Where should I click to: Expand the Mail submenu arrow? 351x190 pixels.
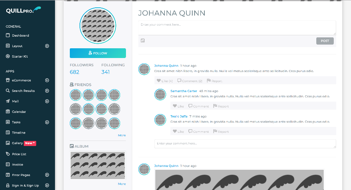[47, 101]
